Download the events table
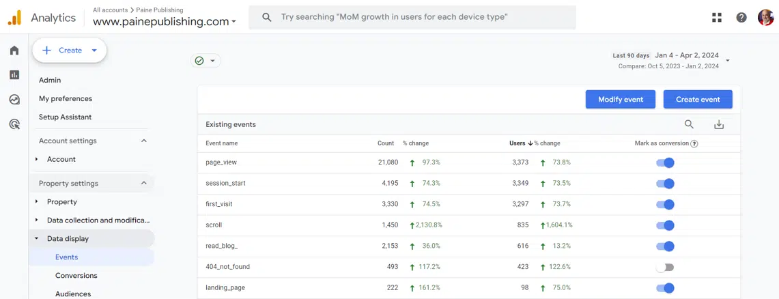 718,124
